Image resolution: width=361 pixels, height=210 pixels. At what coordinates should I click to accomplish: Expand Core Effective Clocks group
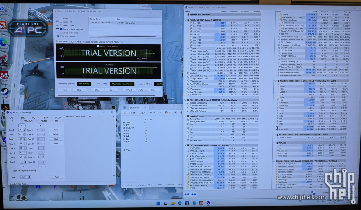tap(188, 76)
